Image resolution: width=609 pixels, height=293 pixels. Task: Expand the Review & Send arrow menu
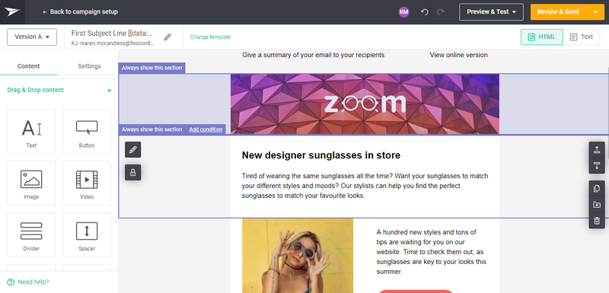(595, 12)
